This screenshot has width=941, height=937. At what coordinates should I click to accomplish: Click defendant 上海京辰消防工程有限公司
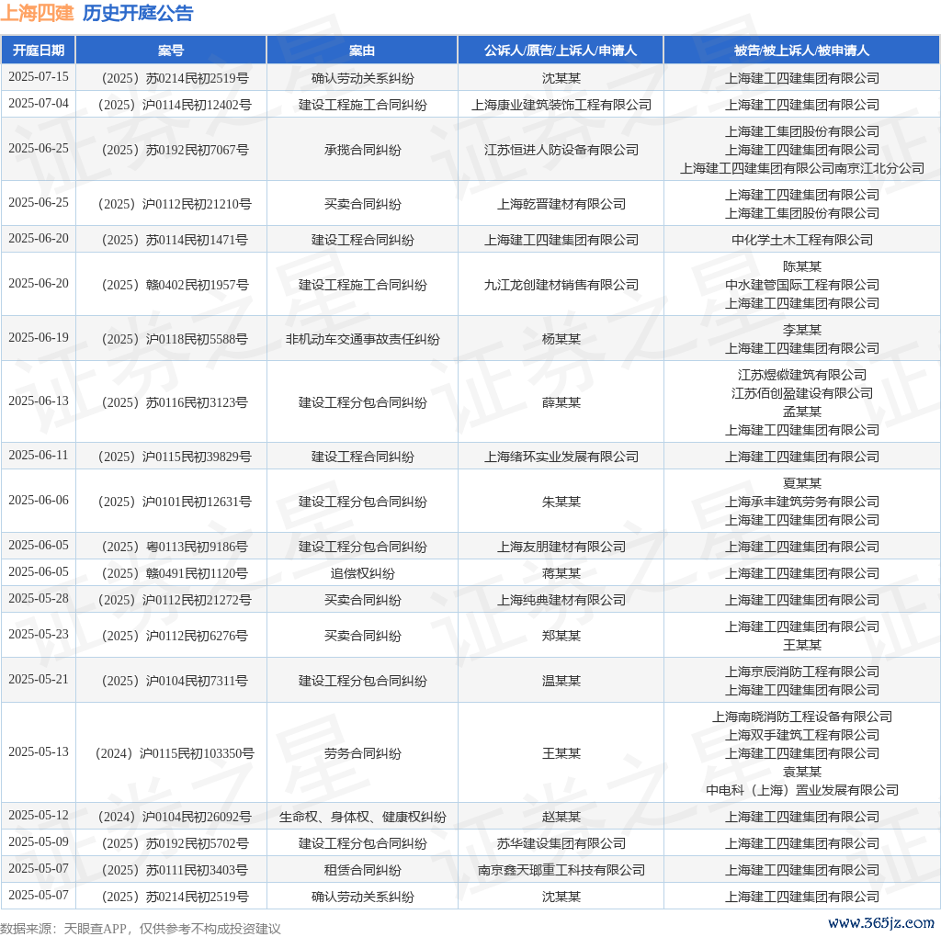coord(801,672)
